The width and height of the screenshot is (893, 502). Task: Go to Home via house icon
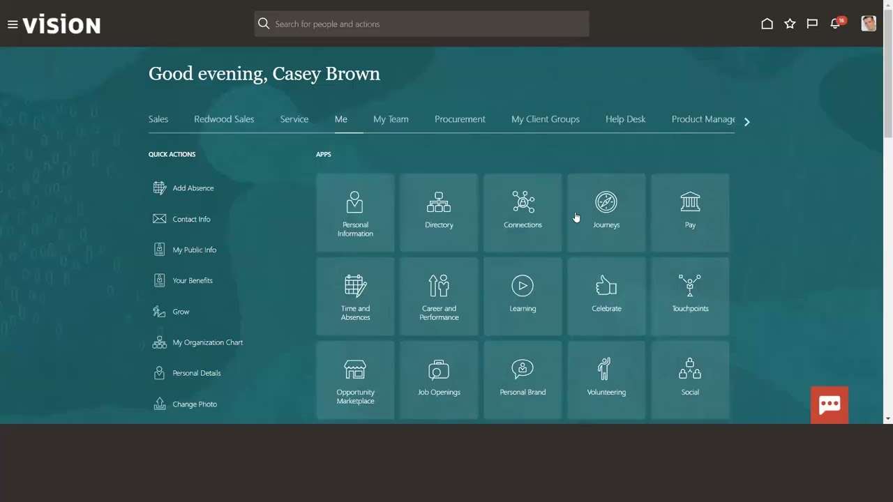(x=767, y=24)
